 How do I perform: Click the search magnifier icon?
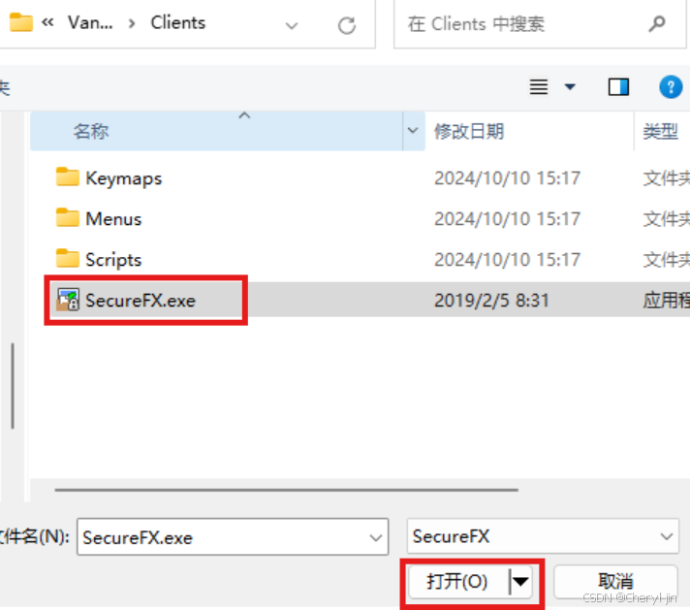(x=656, y=24)
